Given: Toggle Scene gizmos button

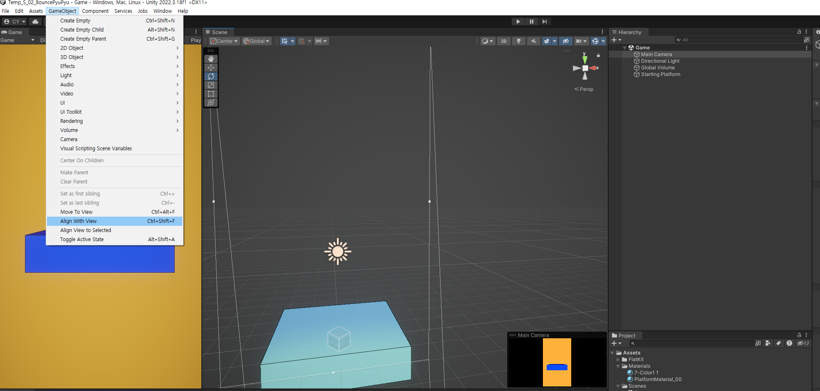Looking at the screenshot, I should pos(595,41).
